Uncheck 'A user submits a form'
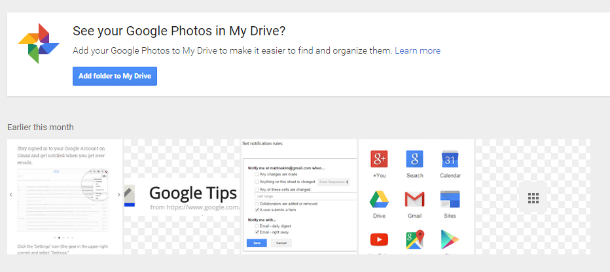The image size is (610, 272). (x=257, y=210)
